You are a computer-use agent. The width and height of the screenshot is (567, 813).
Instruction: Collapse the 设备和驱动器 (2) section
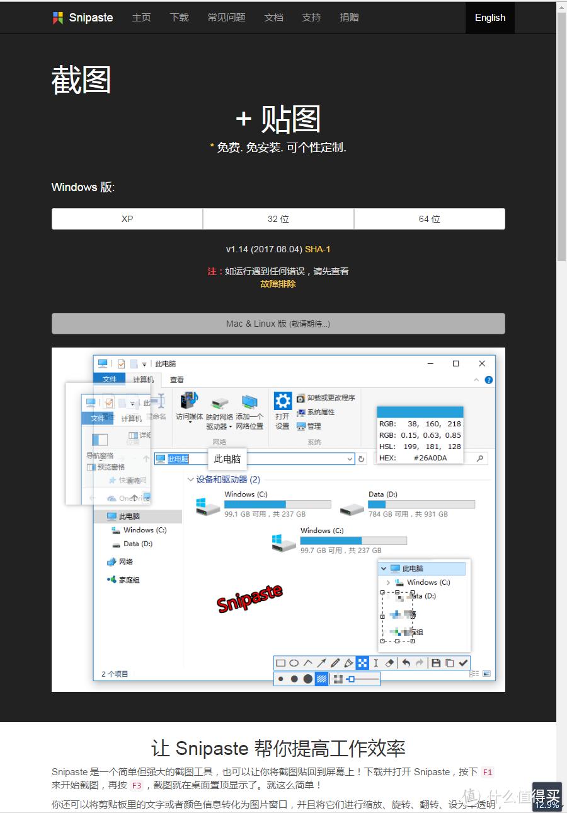click(x=190, y=480)
